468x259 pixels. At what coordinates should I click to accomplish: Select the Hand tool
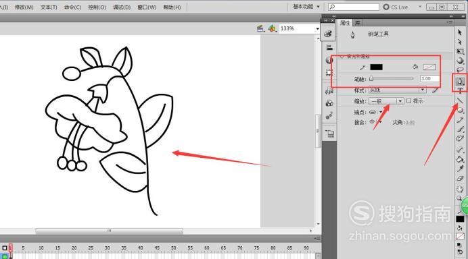460,189
